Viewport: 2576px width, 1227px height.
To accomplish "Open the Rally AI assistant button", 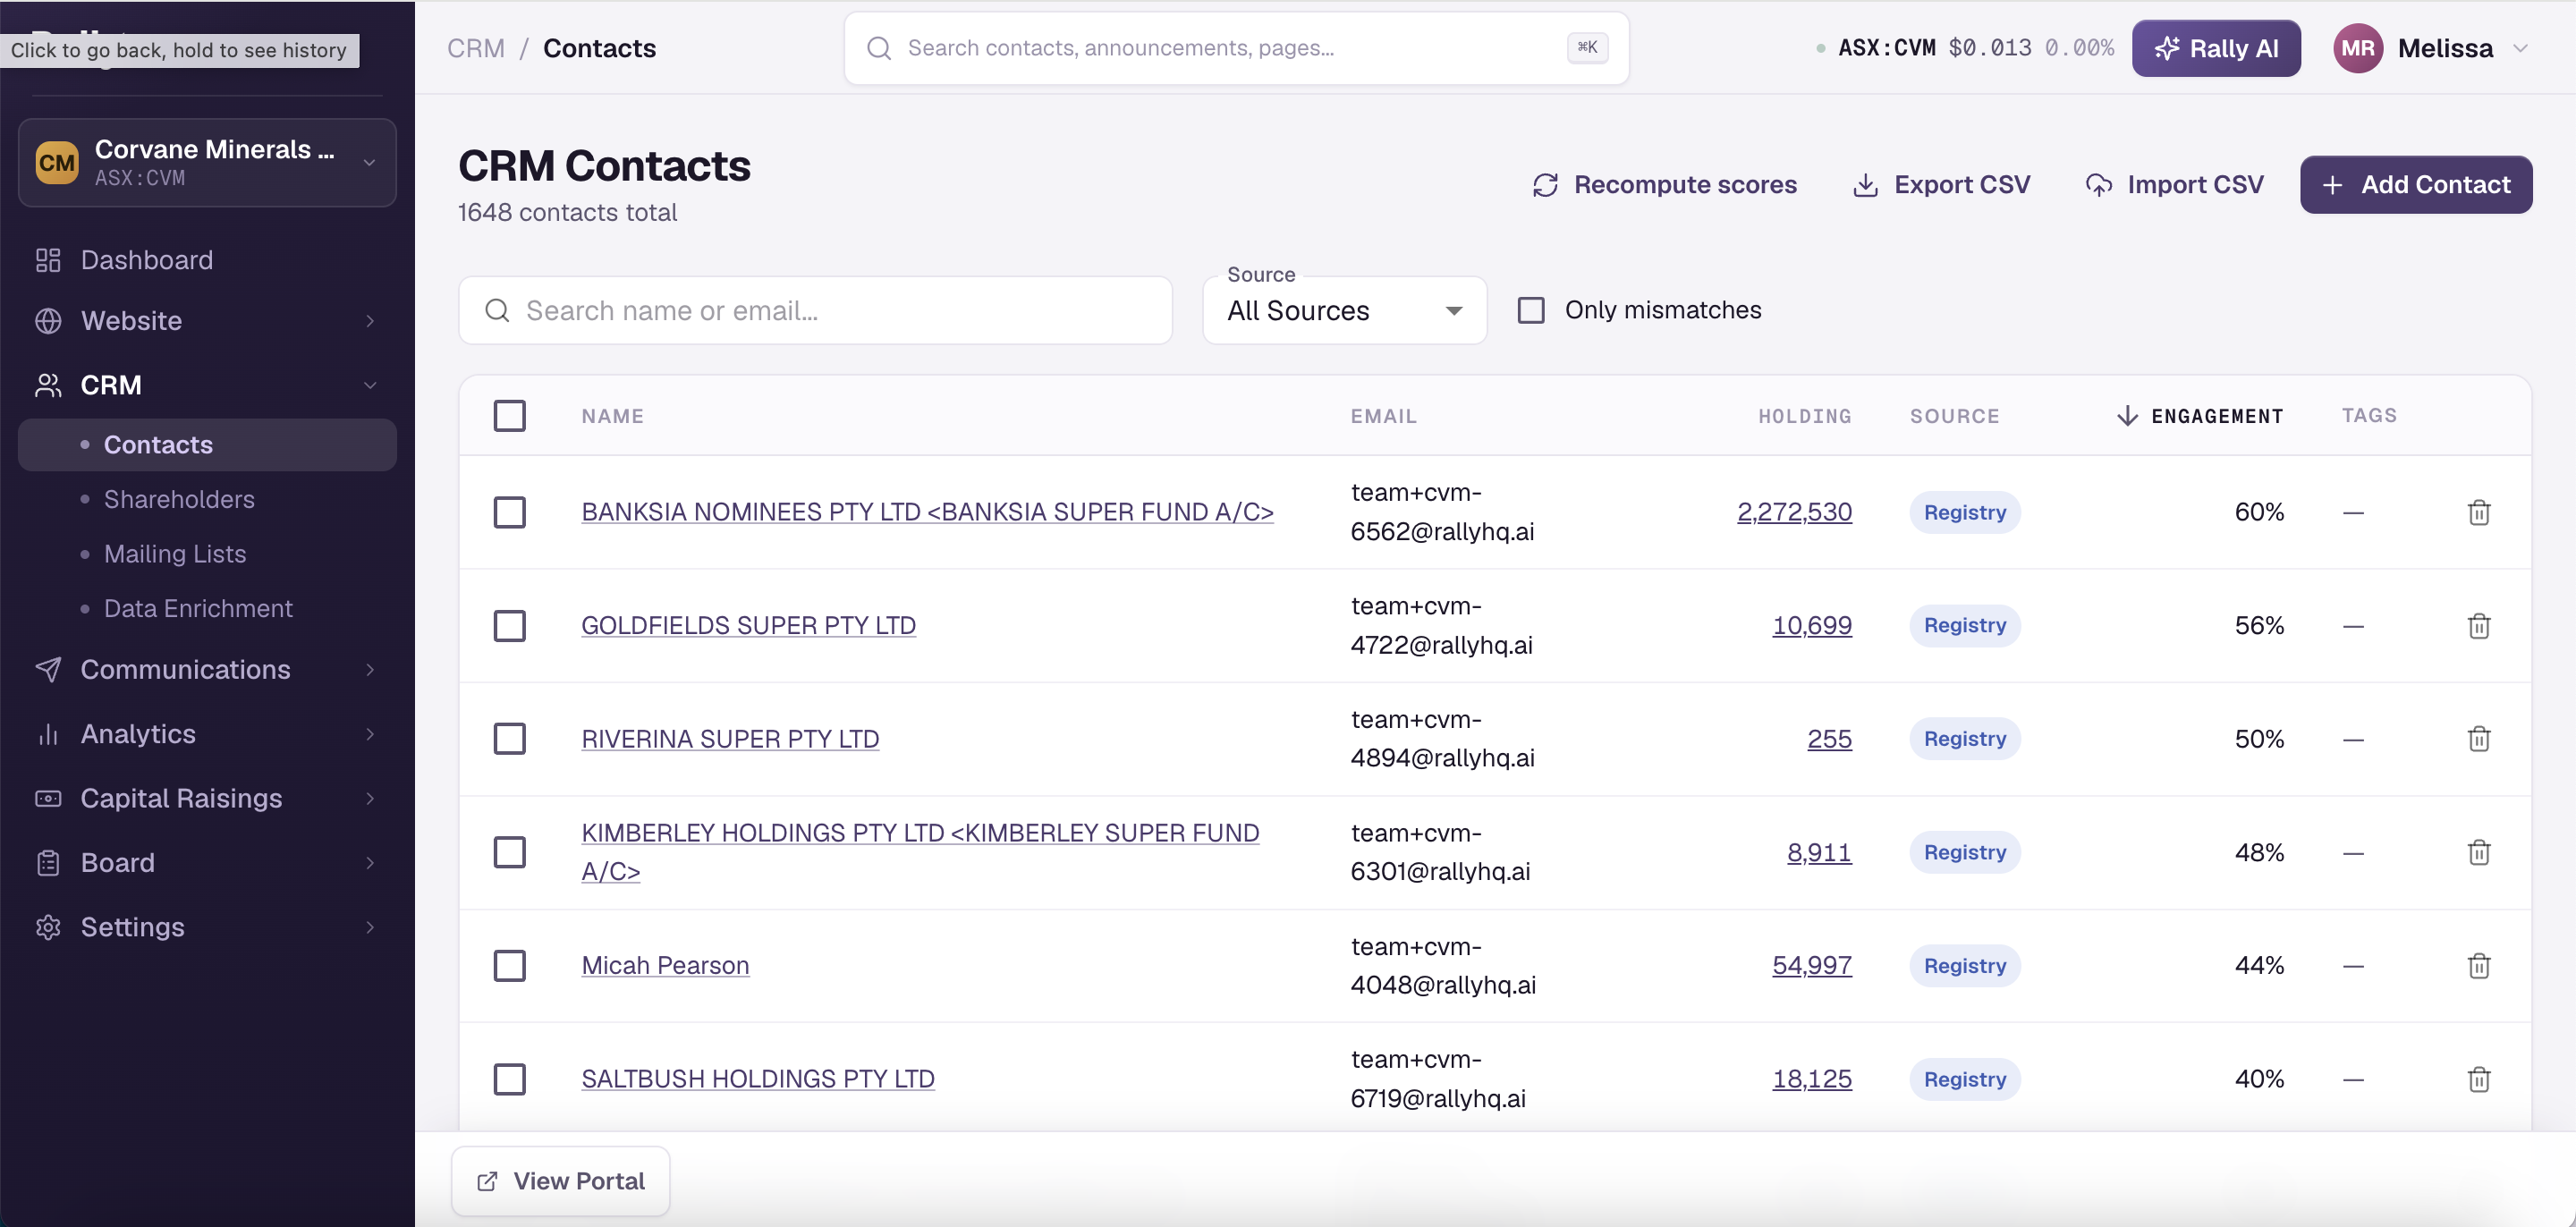I will (2216, 48).
